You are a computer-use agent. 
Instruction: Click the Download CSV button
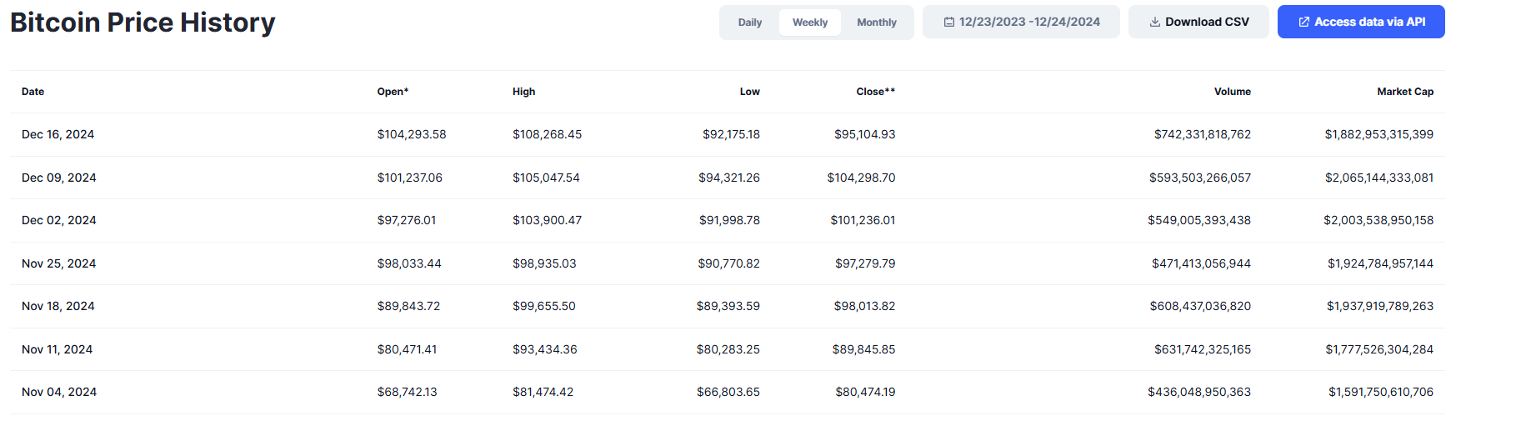[1198, 22]
